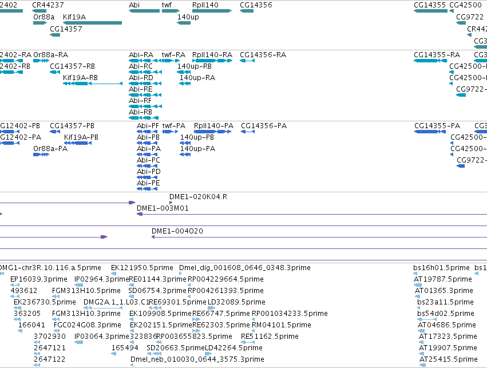Viewport: 487px width, 368px height.
Task: Select EST LD32089.5prime
Action: 212,308
